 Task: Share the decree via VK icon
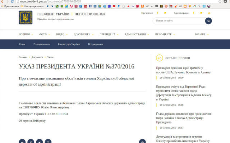tap(22, 142)
